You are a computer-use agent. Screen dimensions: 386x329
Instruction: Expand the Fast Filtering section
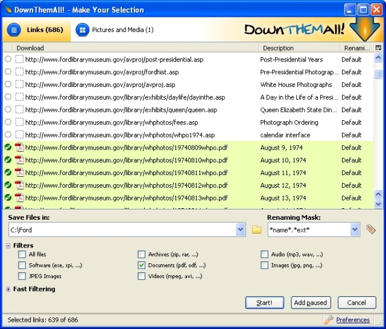(x=8, y=289)
